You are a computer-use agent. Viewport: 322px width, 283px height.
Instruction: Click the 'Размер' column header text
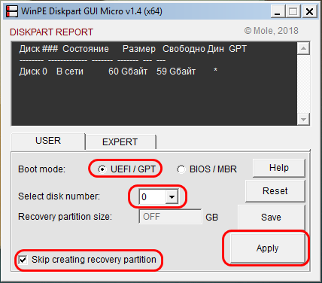point(139,49)
